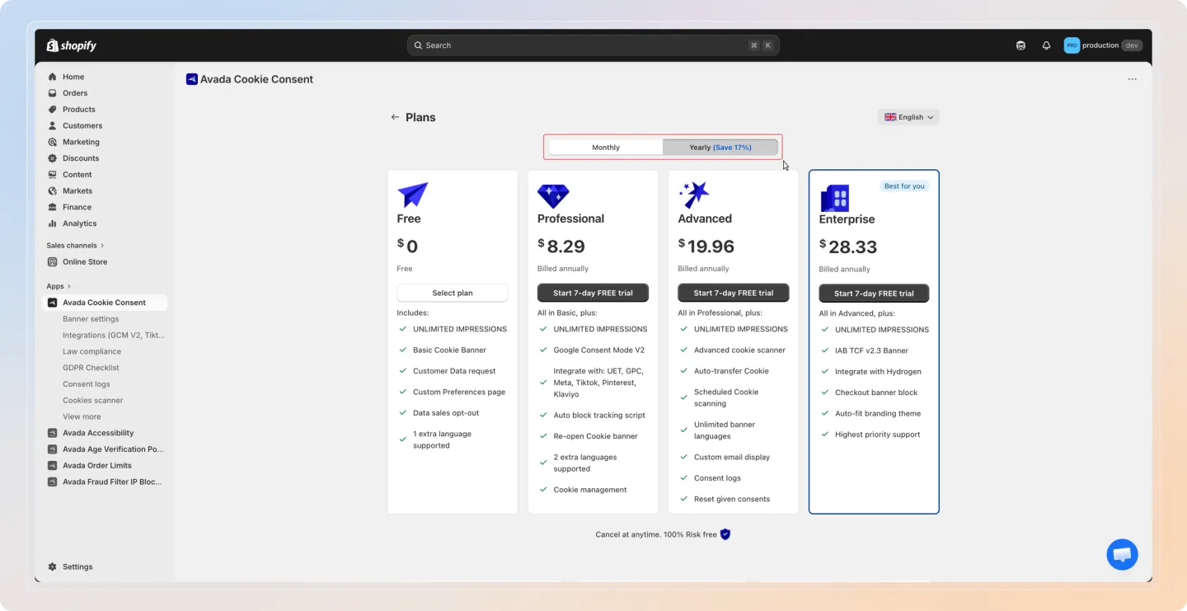Click the Advanced plan magic wand icon

point(694,195)
